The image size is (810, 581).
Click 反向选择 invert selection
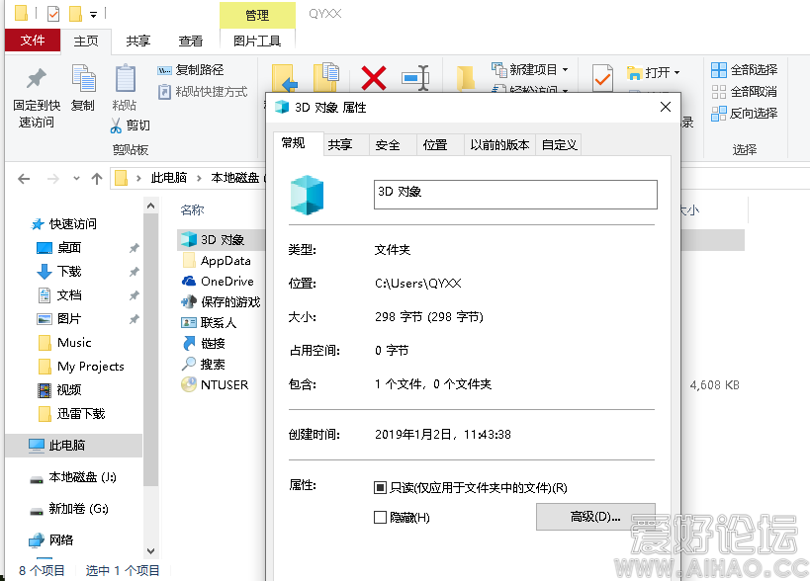(x=745, y=113)
